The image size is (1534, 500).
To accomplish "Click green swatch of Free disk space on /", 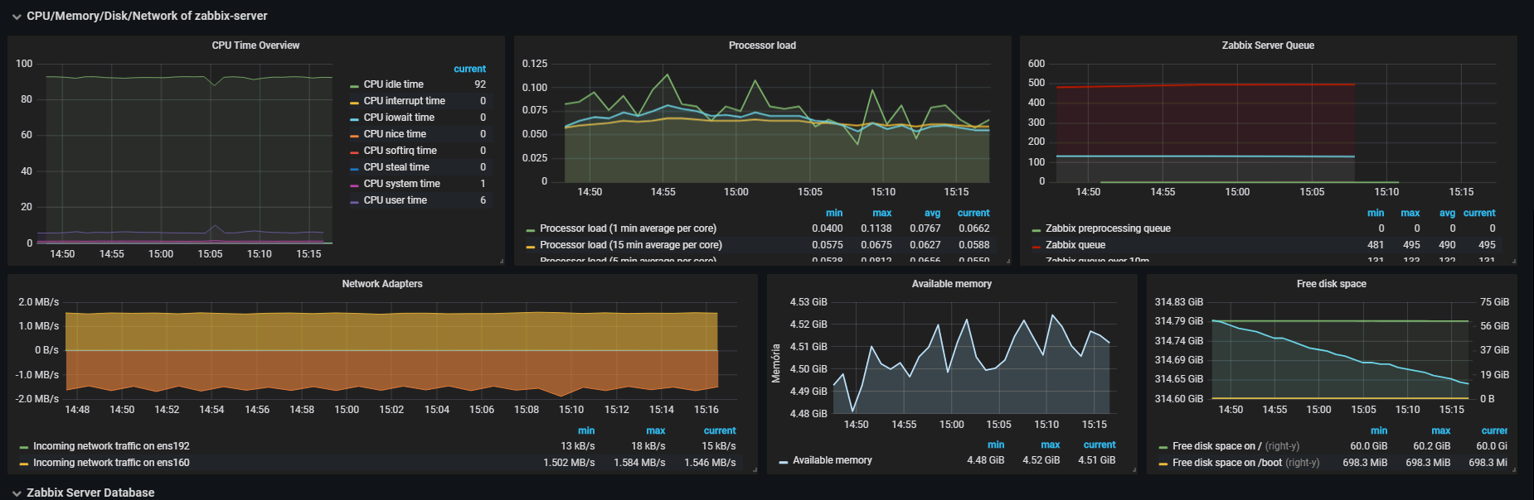I will [1163, 447].
